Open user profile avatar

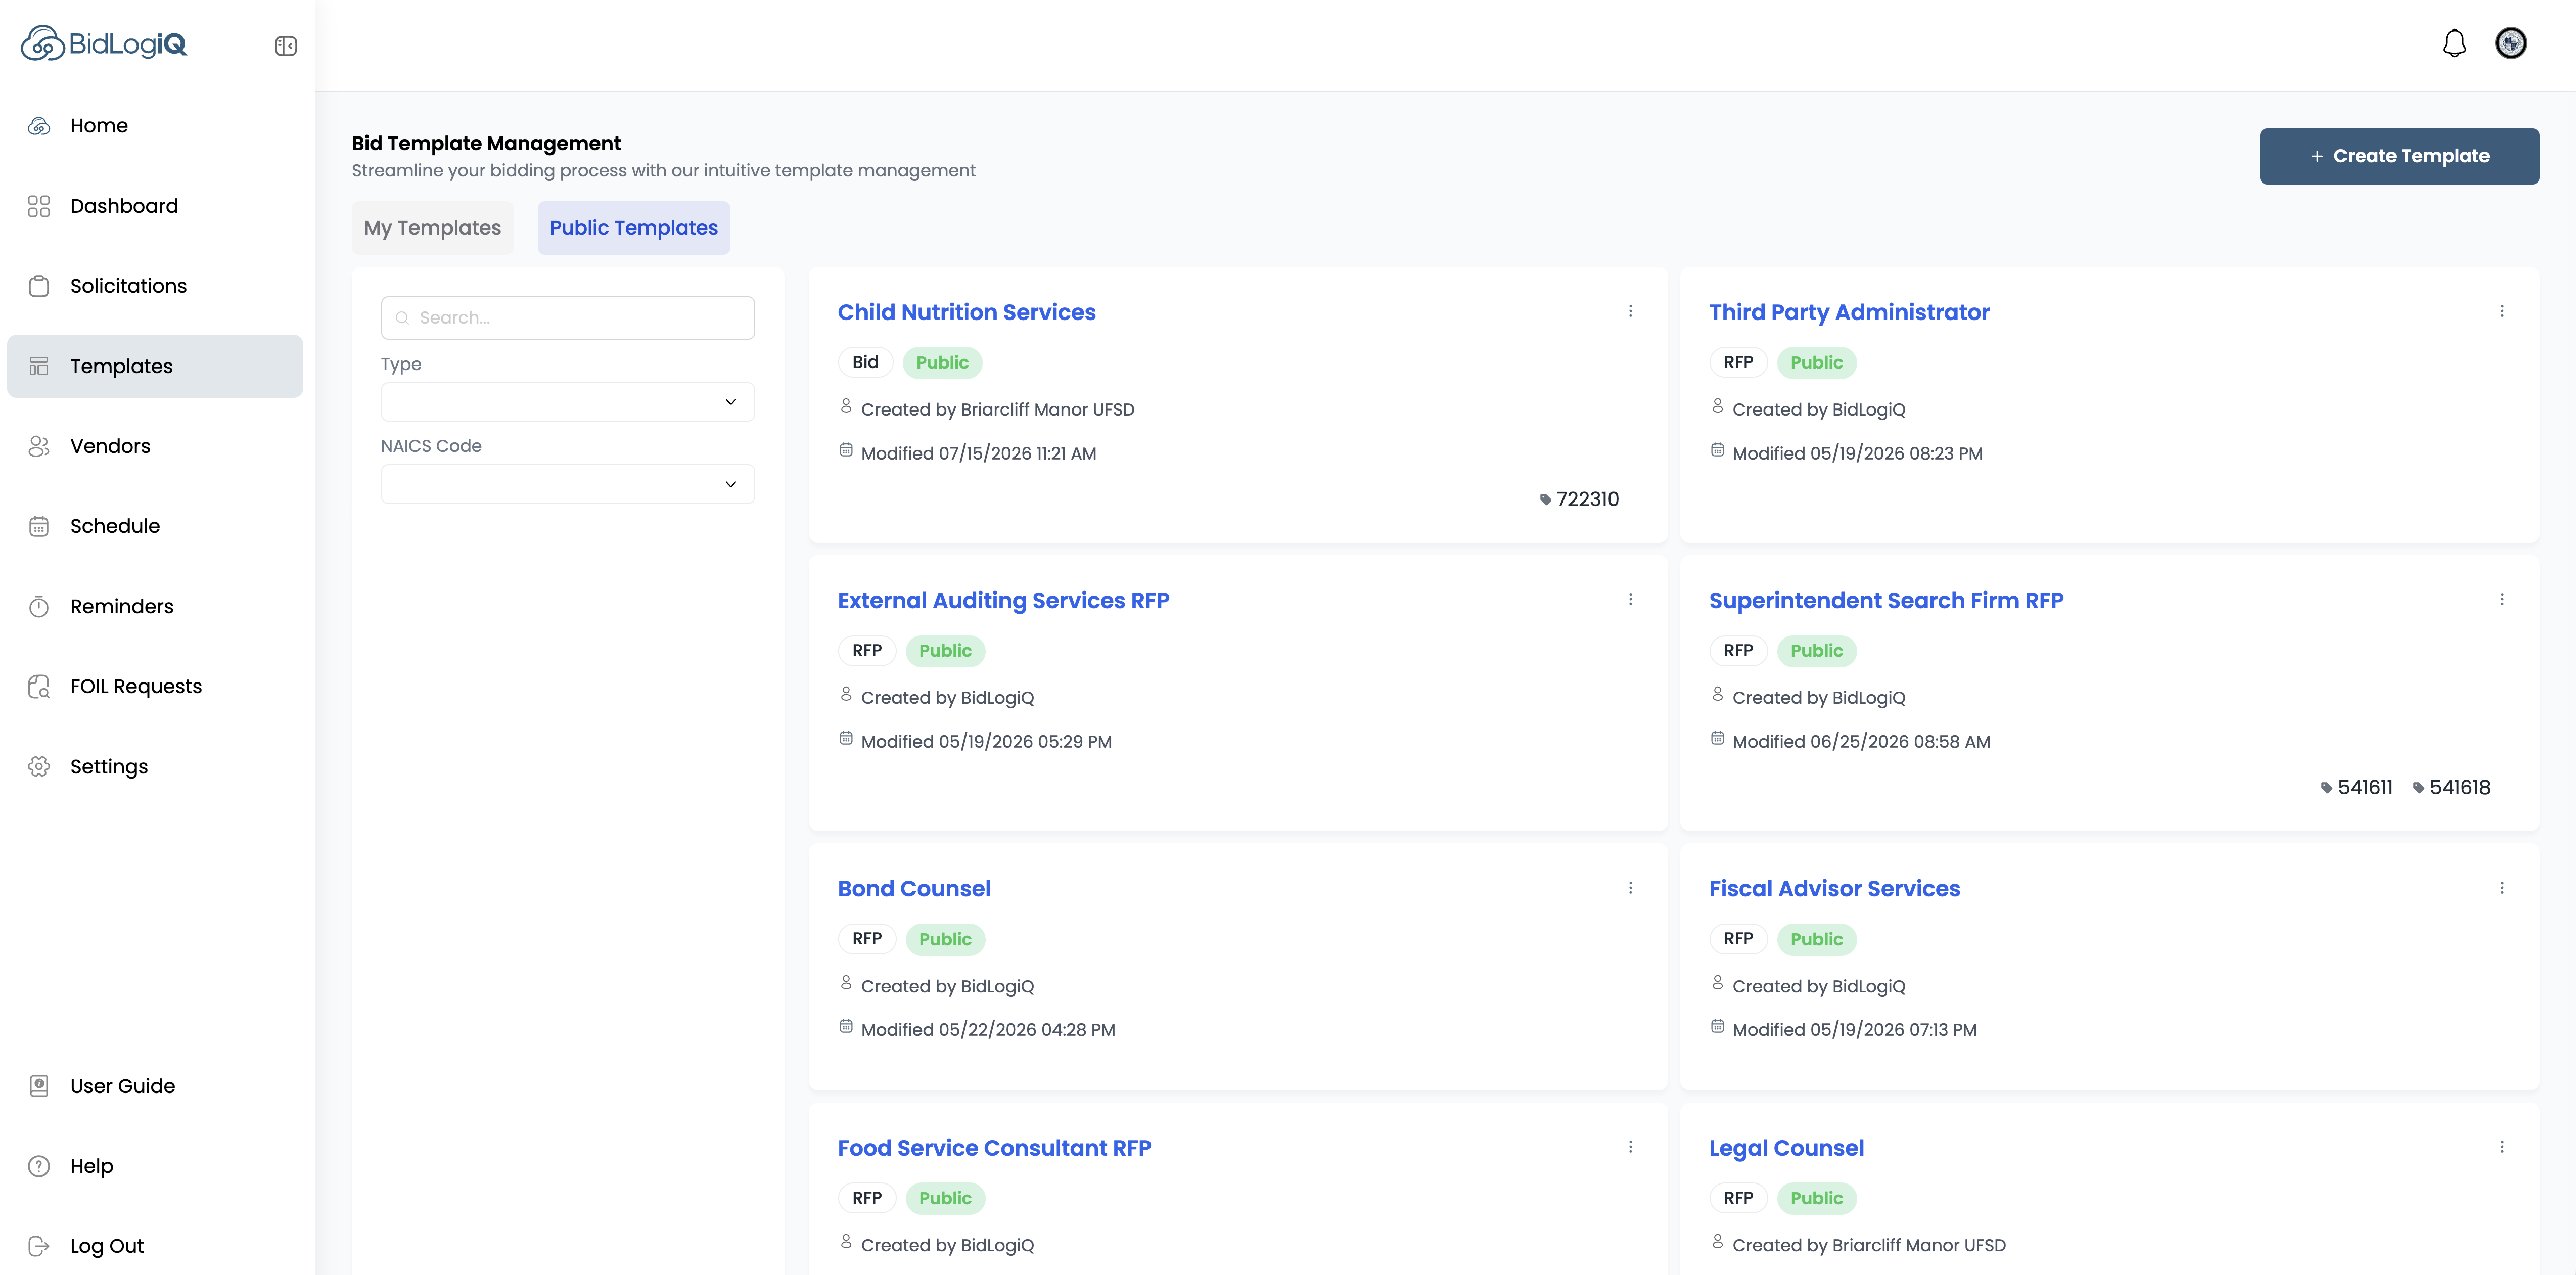tap(2511, 43)
